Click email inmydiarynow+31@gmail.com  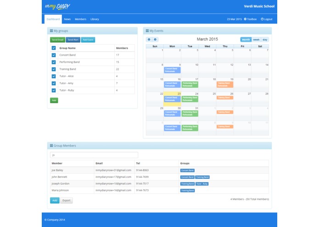click(x=113, y=170)
